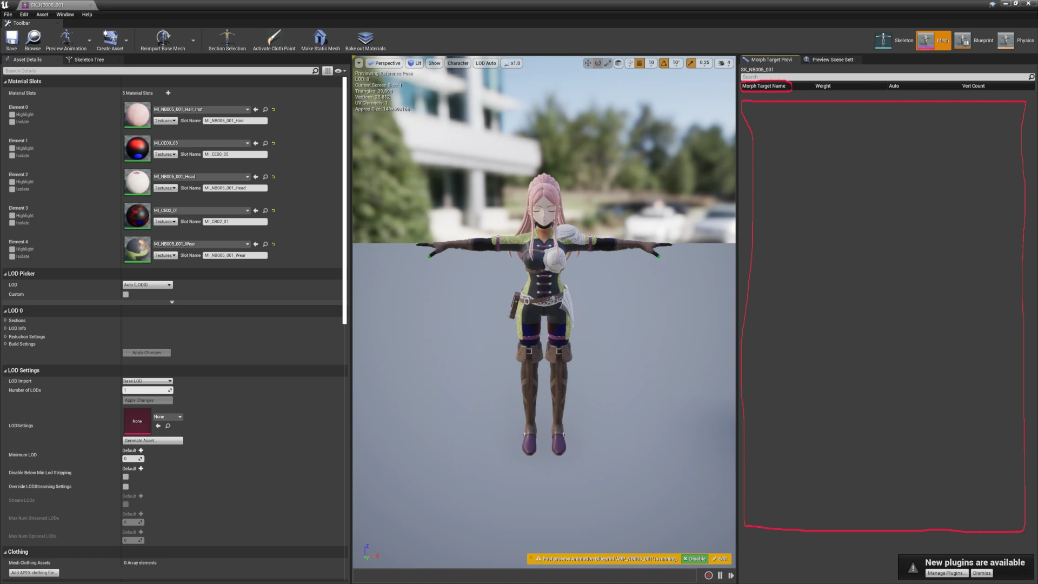Toggle Highlight for Element 3
Screen dimensions: 1038x584
12,216
